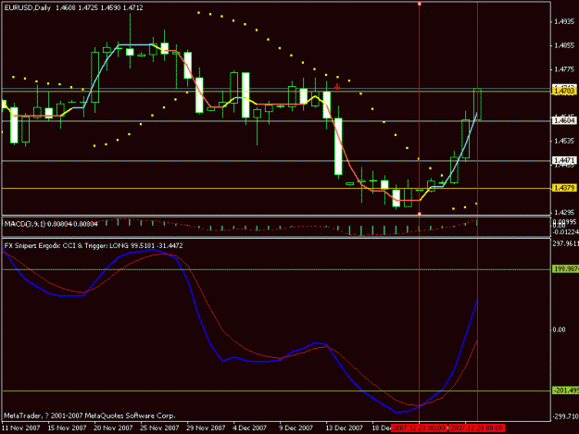Click the red down-arrow sell signal marker
The height and width of the screenshot is (434, 579).
337,87
